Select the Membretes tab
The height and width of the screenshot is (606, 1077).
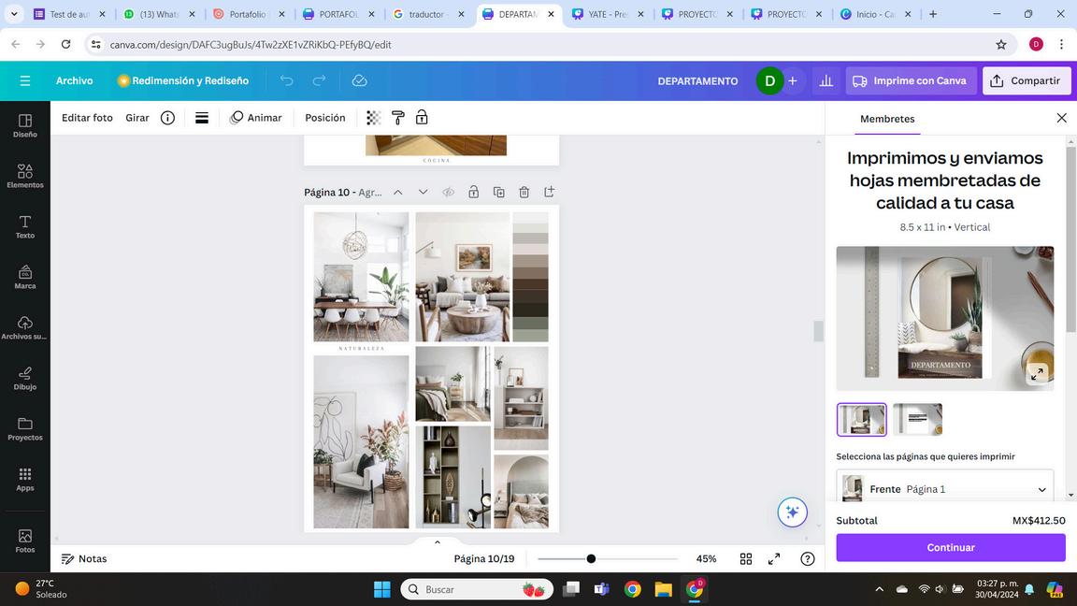coord(887,119)
